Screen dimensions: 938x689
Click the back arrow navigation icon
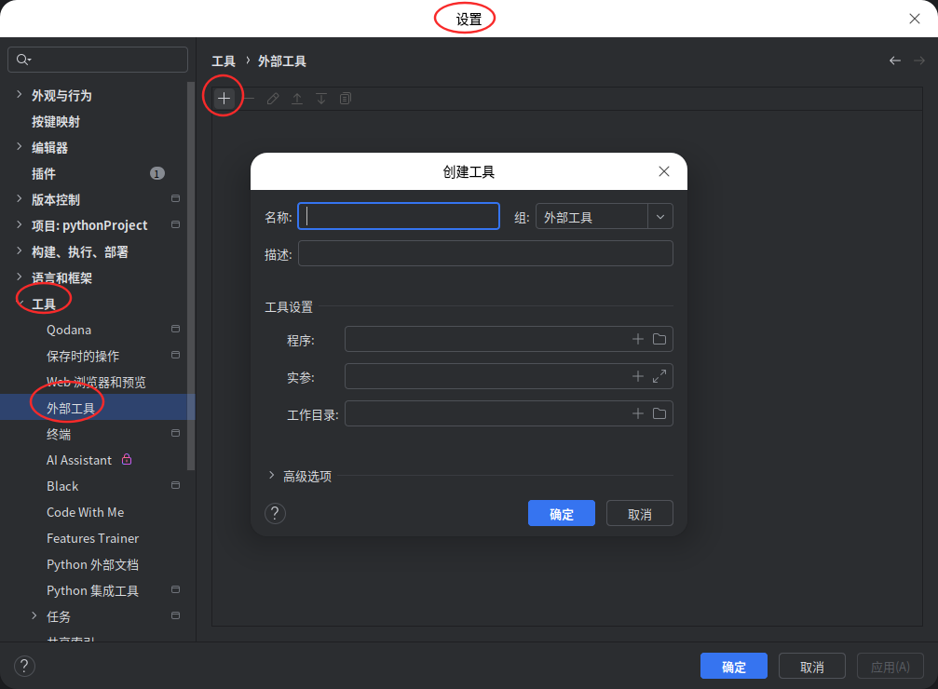[x=895, y=61]
